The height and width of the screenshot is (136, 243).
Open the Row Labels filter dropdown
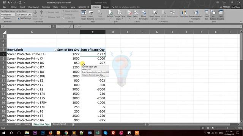[55, 50]
